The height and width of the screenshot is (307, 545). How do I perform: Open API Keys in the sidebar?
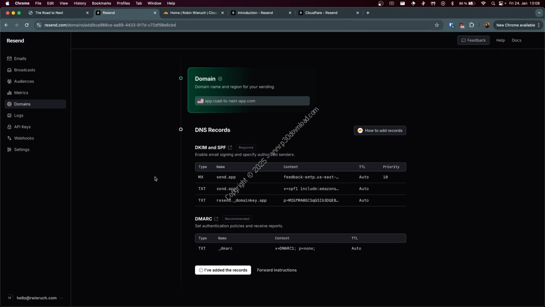coord(35,127)
